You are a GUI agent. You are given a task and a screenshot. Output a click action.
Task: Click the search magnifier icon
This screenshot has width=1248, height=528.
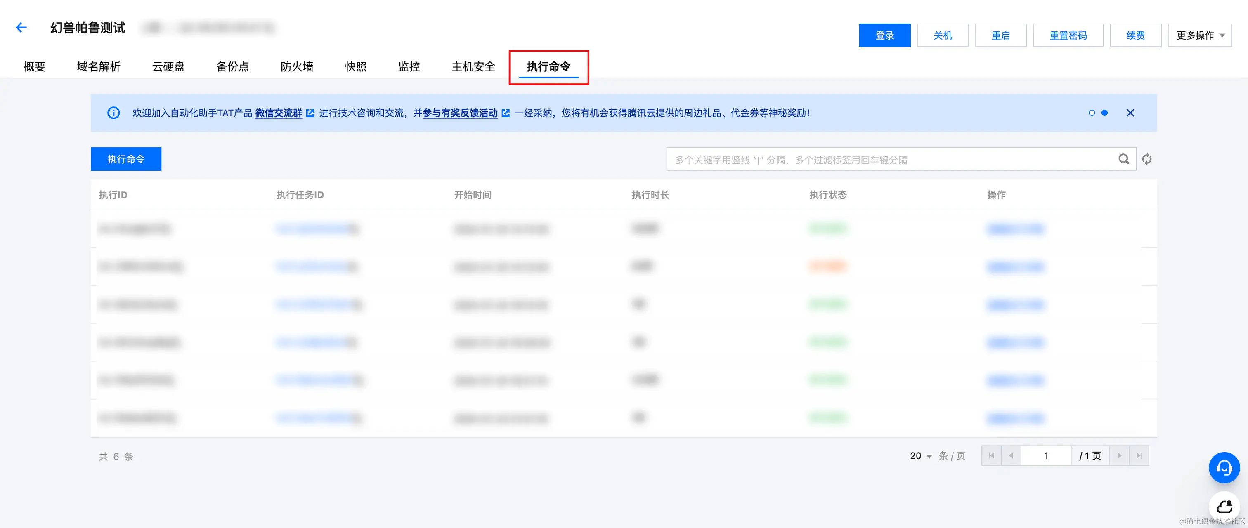1123,159
